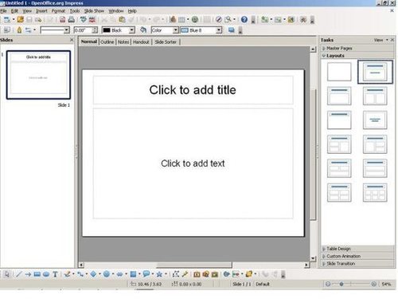Move the zoom slider handle
Viewport: 398px width, 299px height.
point(341,284)
